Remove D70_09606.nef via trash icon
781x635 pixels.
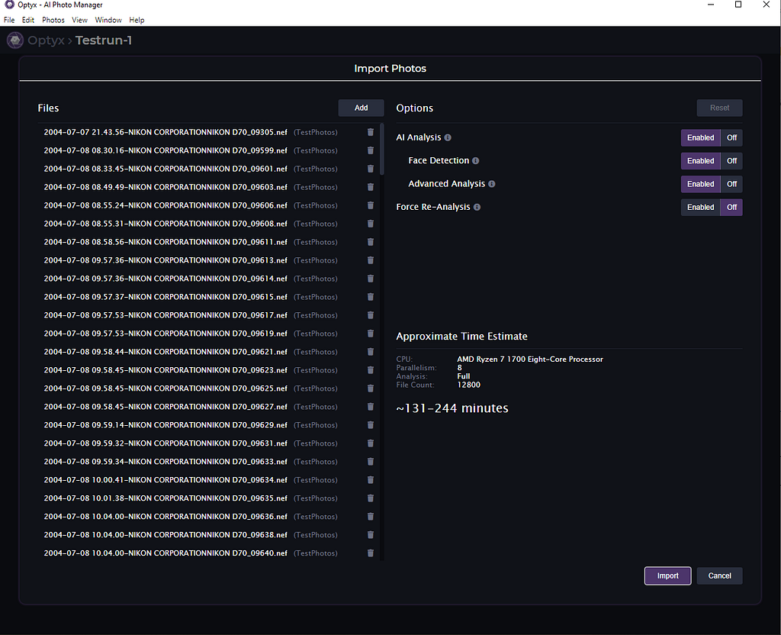(370, 205)
